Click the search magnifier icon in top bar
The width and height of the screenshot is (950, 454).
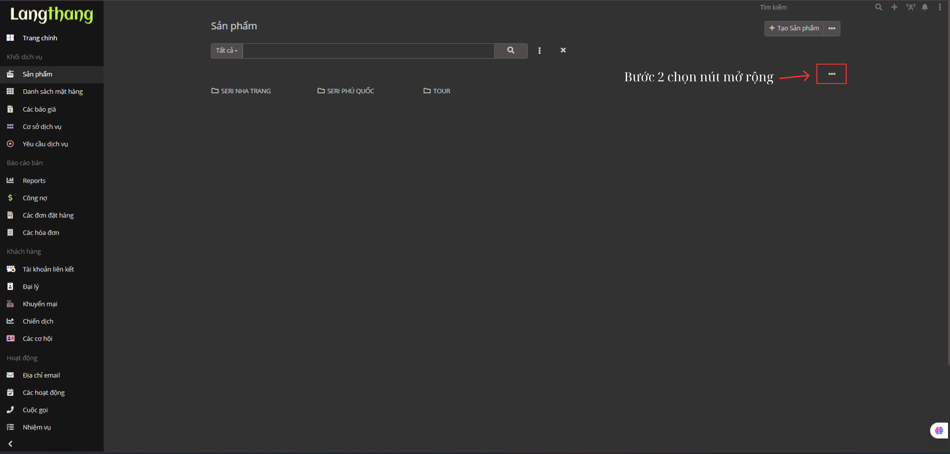(878, 7)
